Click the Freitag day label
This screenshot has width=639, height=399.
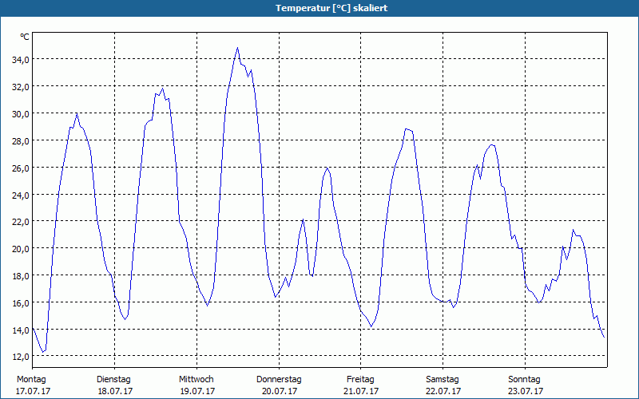[360, 380]
